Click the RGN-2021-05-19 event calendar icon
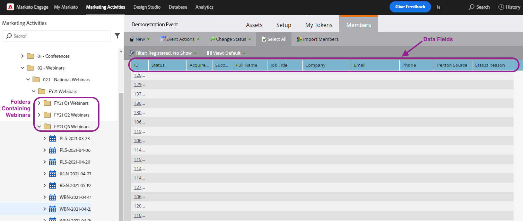Image resolution: width=523 pixels, height=221 pixels. click(53, 185)
